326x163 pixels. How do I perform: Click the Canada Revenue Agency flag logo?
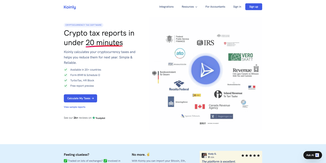(212, 106)
